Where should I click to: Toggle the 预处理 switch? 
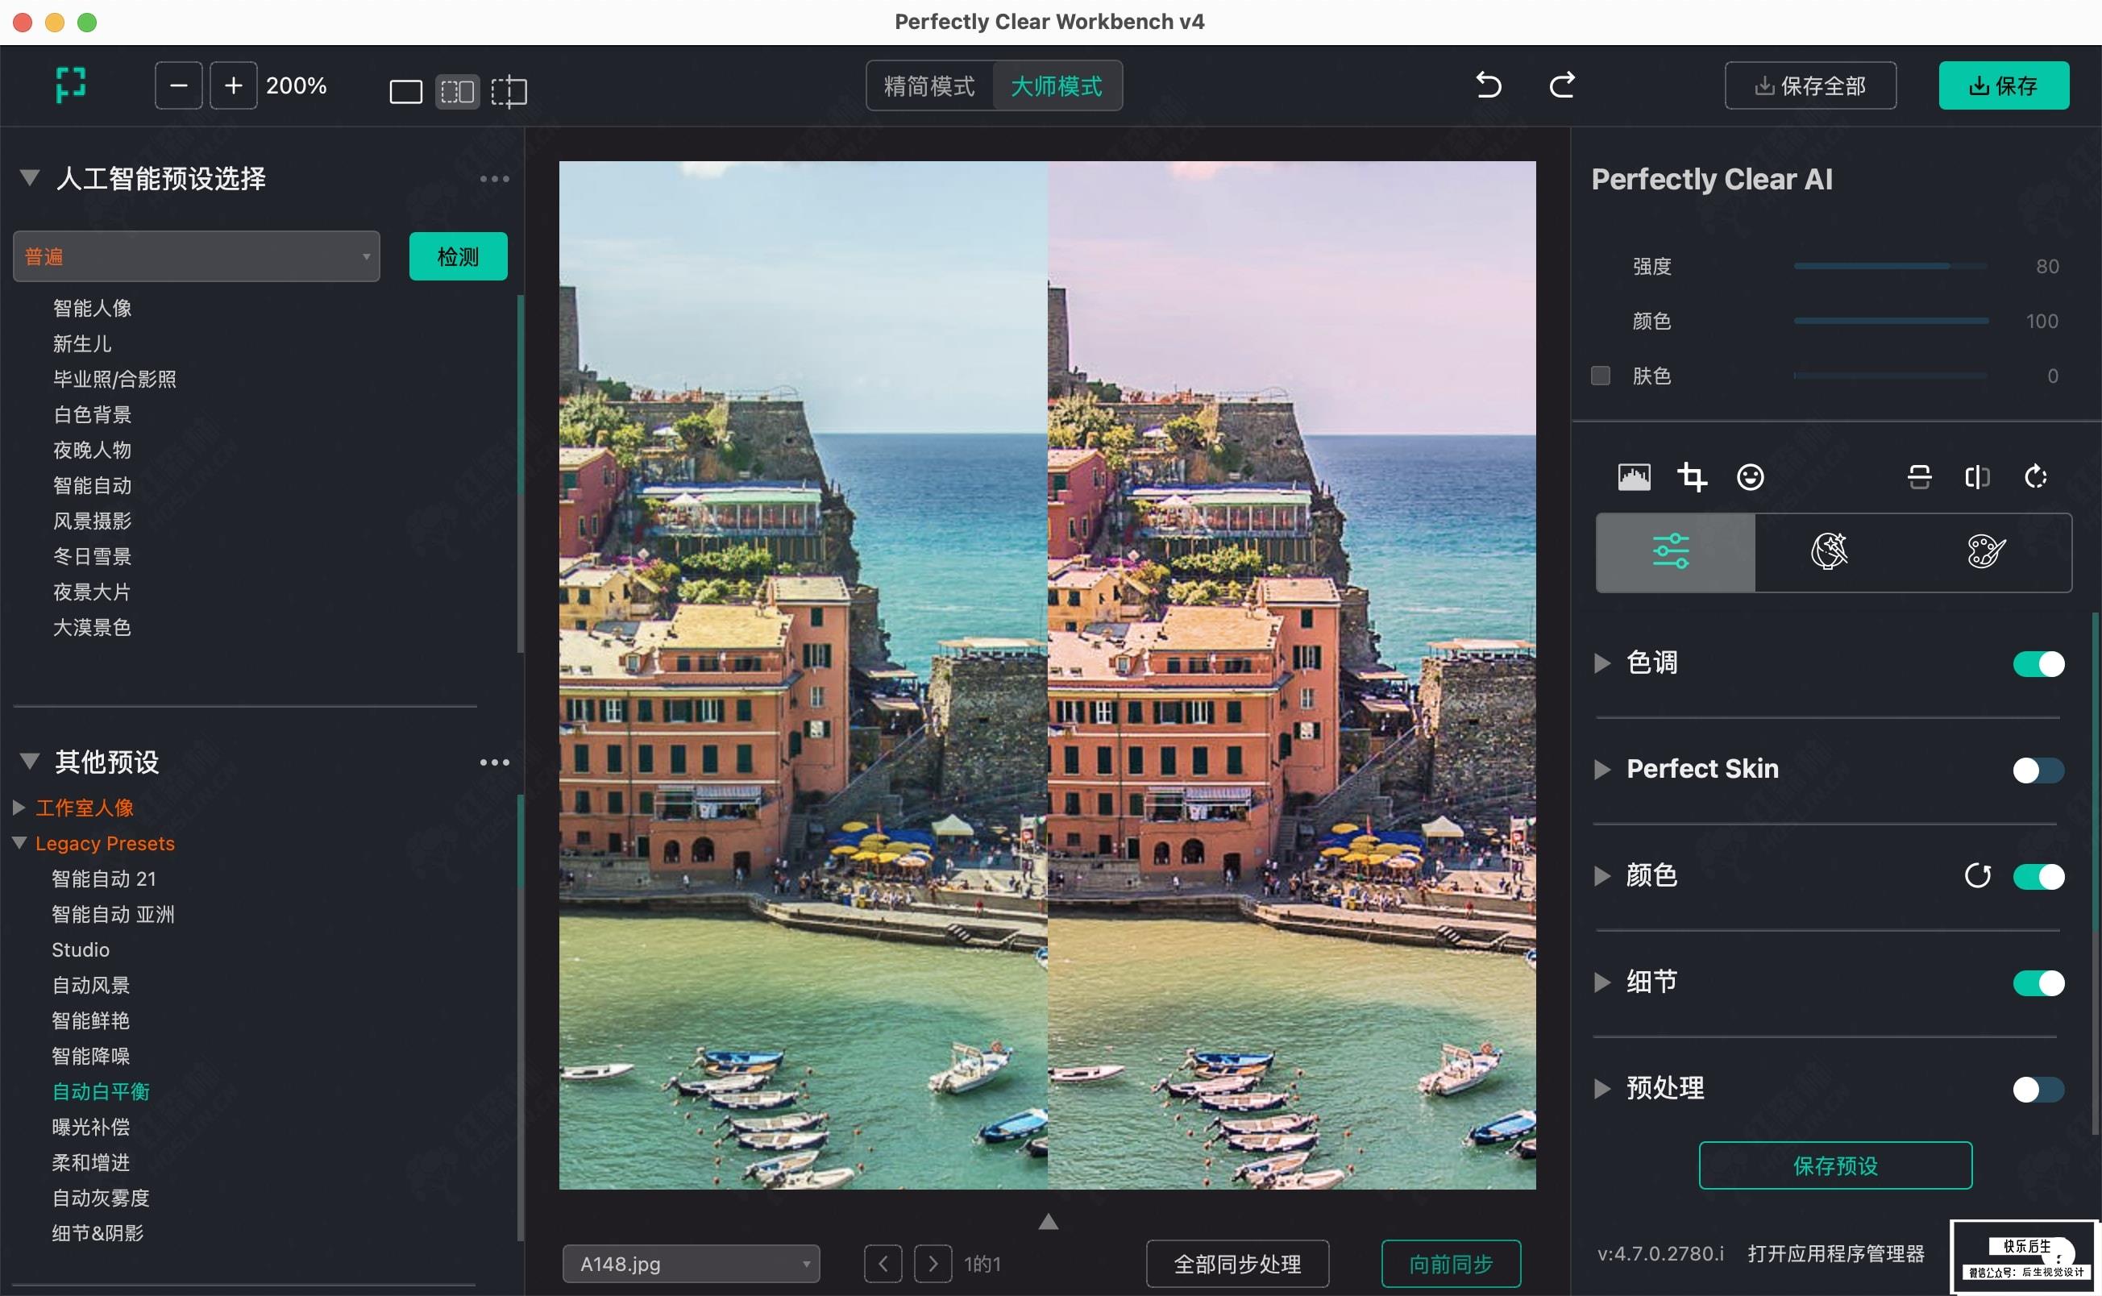[x=2038, y=1090]
